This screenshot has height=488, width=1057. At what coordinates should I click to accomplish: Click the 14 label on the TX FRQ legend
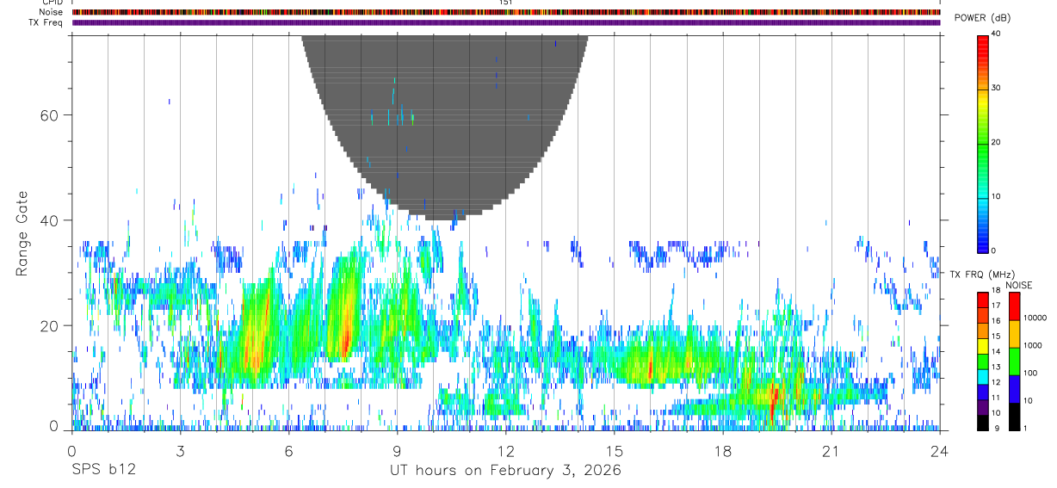996,351
